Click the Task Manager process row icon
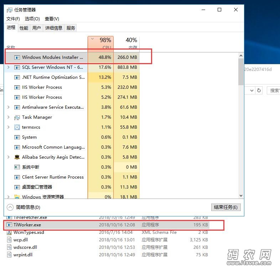The height and width of the screenshot is (267, 280). [17, 117]
